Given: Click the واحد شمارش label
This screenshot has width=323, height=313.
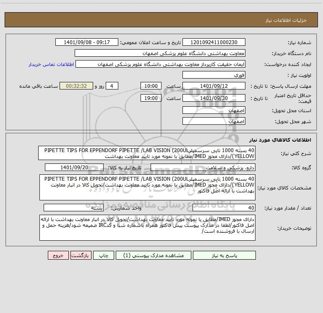Looking at the screenshot, I should pos(126,208).
